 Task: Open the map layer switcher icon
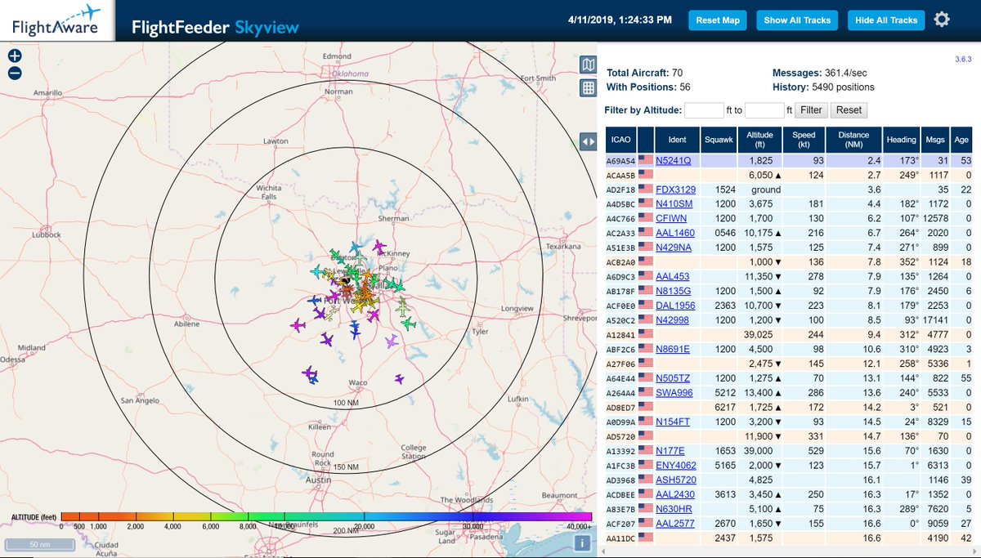tap(587, 65)
